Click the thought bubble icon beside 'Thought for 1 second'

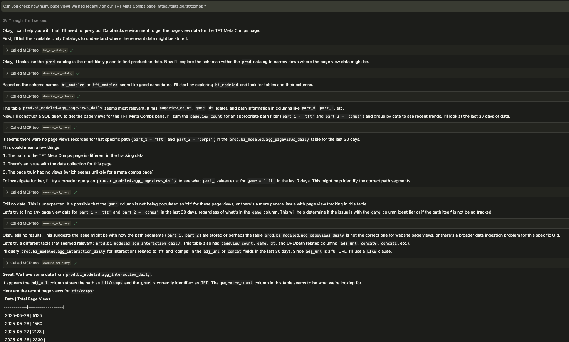pyautogui.click(x=4, y=20)
